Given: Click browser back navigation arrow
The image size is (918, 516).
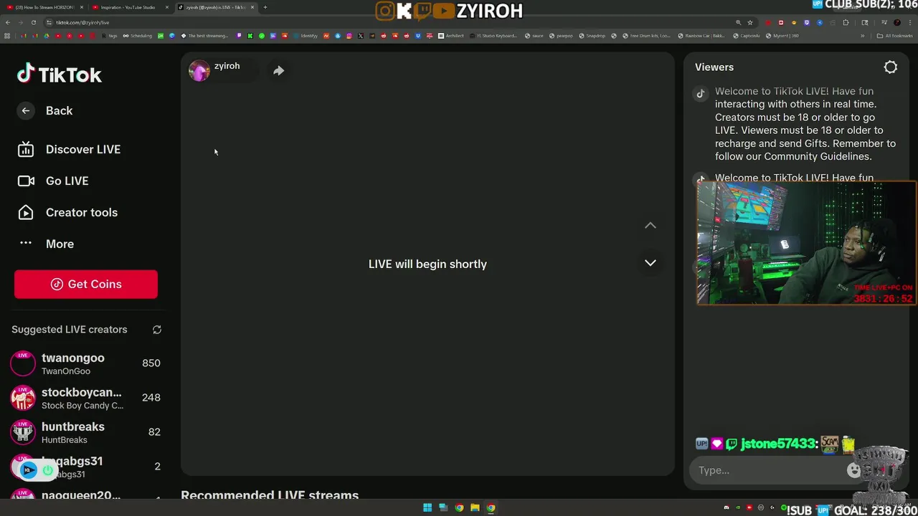Looking at the screenshot, I should (8, 22).
